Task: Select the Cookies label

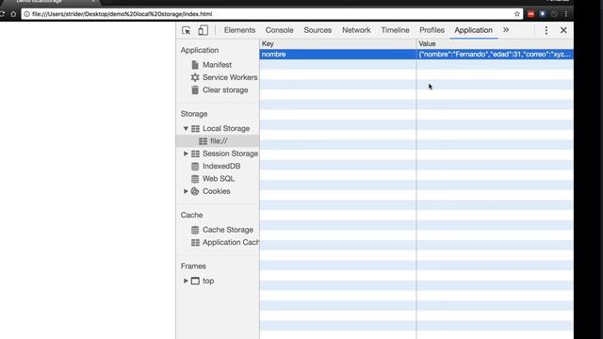Action: [217, 191]
